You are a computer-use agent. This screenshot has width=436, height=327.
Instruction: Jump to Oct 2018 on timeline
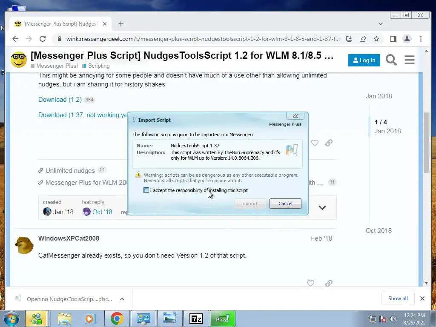point(379,231)
